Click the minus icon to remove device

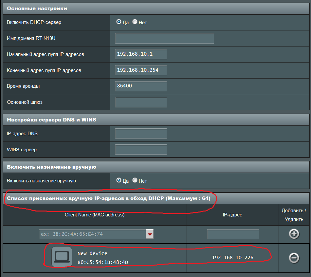point(294,258)
